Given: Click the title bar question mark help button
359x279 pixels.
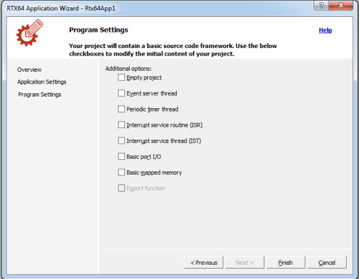Looking at the screenshot, I should point(321,5).
